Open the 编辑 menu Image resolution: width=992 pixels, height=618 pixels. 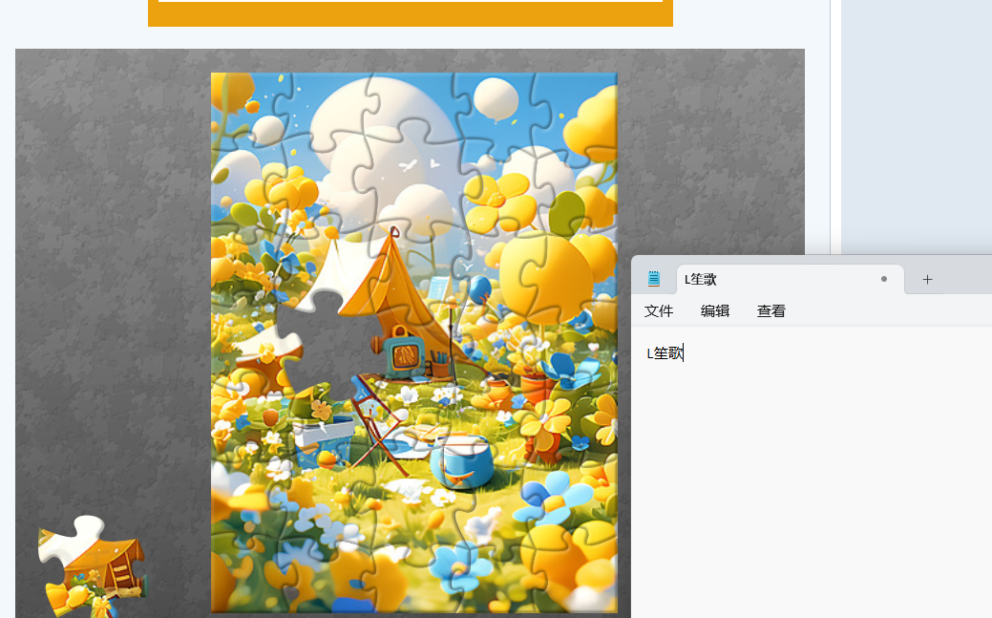[715, 311]
